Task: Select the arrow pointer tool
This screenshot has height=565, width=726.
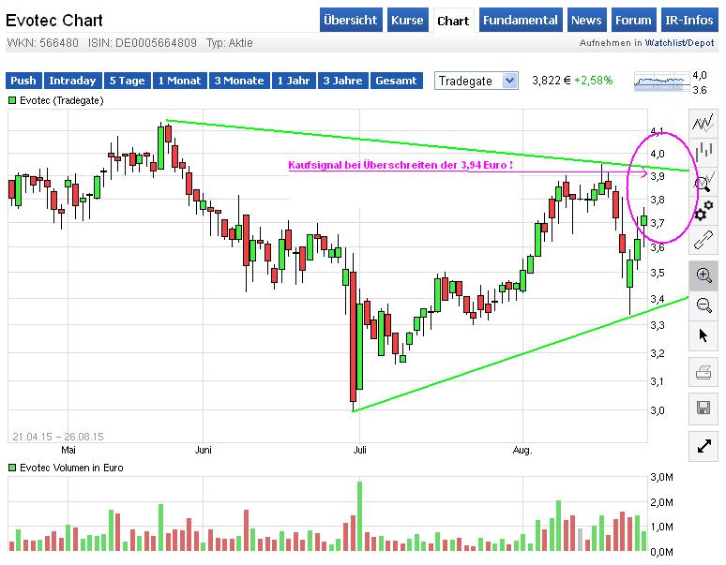Action: pyautogui.click(x=703, y=335)
